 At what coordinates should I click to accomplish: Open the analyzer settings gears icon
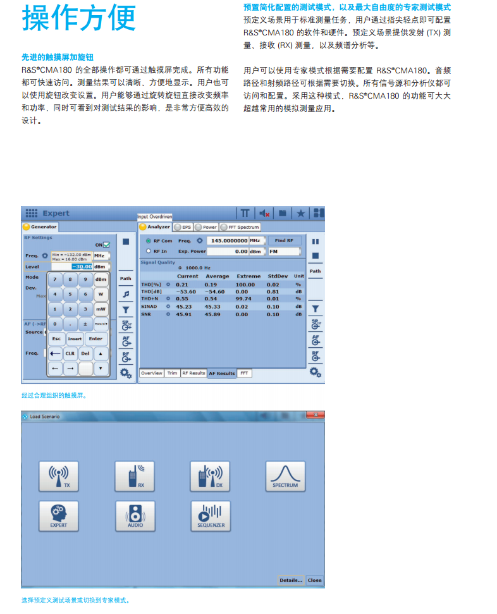pos(316,372)
